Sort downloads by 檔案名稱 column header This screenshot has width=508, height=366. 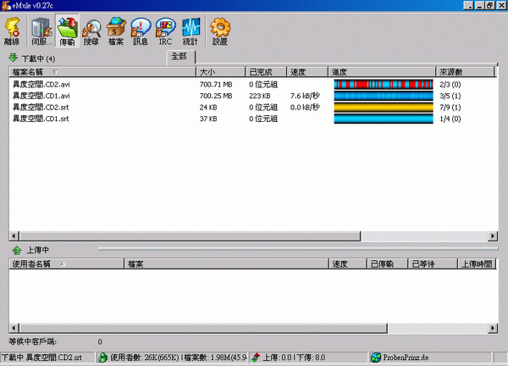[x=102, y=72]
